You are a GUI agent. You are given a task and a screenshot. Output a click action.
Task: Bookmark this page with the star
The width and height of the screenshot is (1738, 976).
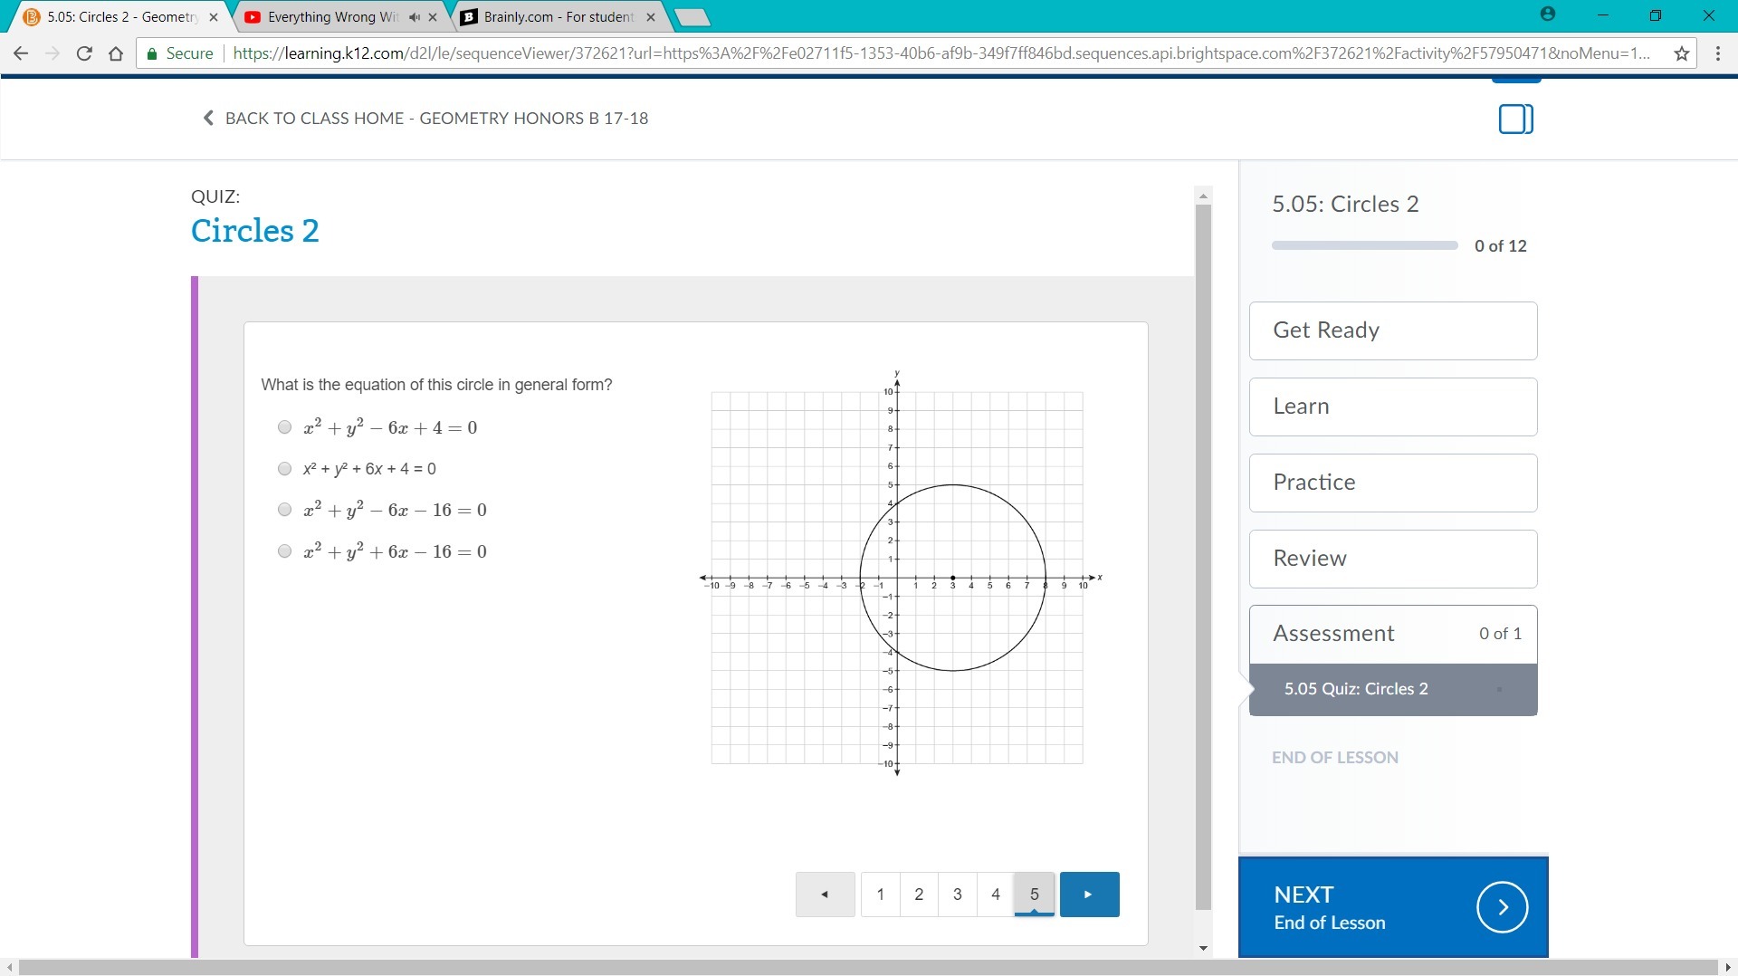[1682, 53]
